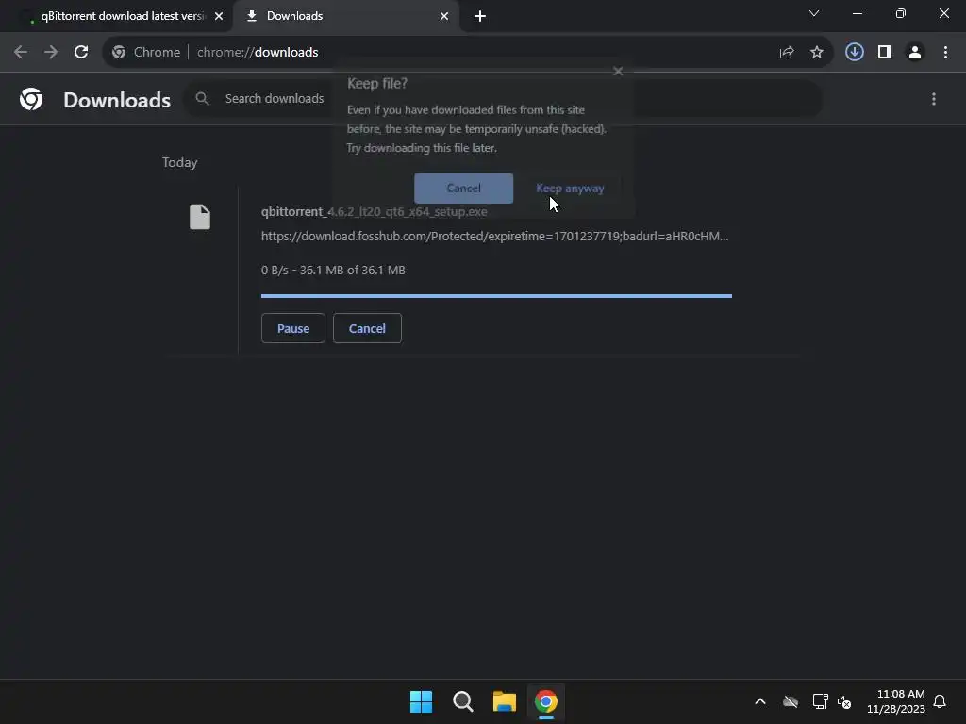Cancel the qbittorrent download
966x724 pixels.
367,328
